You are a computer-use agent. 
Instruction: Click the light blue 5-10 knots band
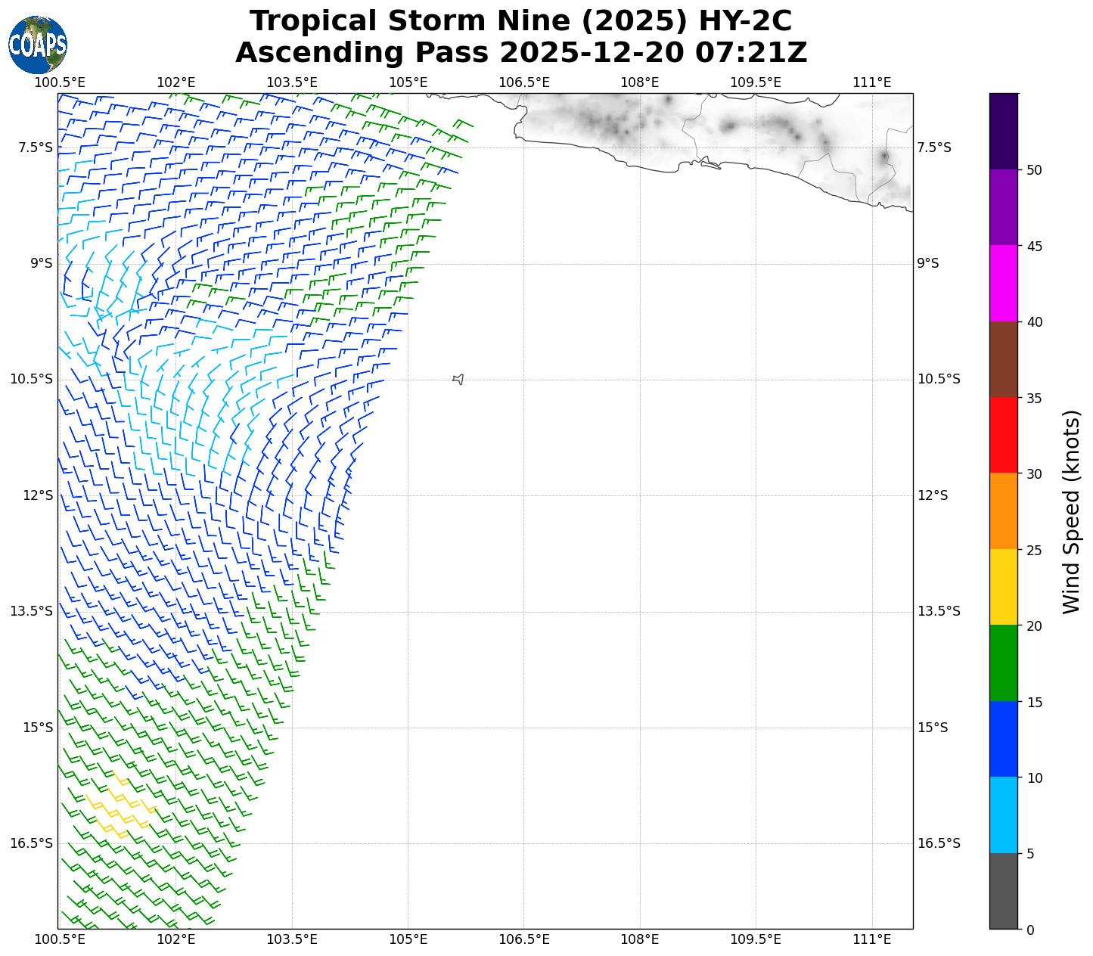(1004, 815)
